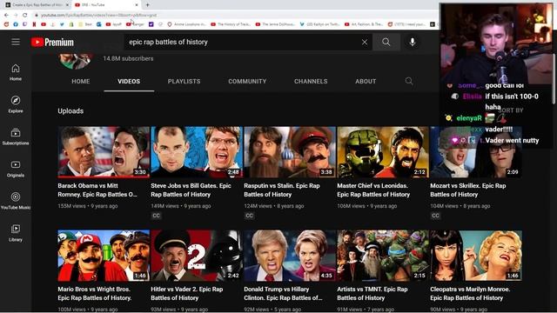Click the Donald Trump vs Hillary Clinton title
557x313 pixels.
[283, 294]
